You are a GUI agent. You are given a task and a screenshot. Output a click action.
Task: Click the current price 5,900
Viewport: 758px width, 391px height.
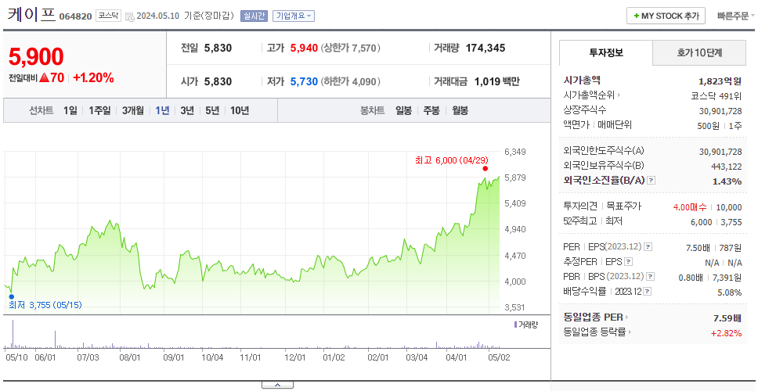click(x=36, y=57)
